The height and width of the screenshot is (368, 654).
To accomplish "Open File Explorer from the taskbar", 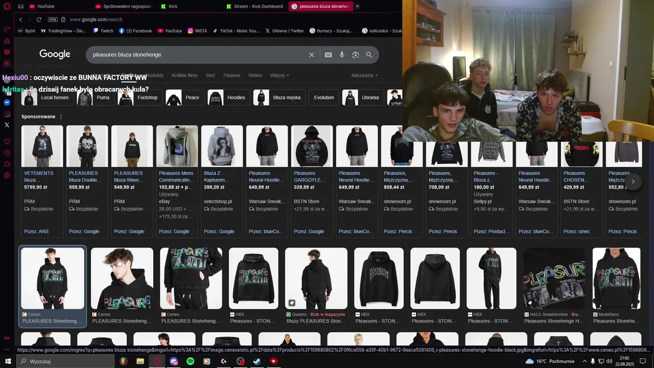I will (140, 361).
